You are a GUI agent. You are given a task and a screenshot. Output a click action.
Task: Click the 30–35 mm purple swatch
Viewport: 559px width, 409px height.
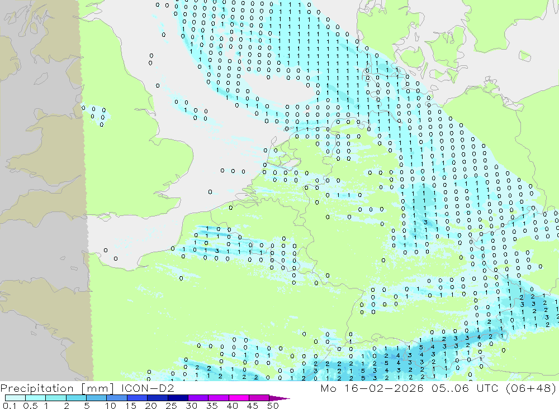coord(198,398)
